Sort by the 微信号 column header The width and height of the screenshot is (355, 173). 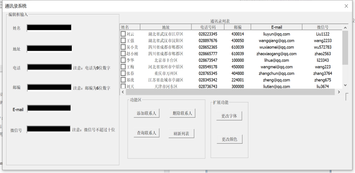point(322,27)
